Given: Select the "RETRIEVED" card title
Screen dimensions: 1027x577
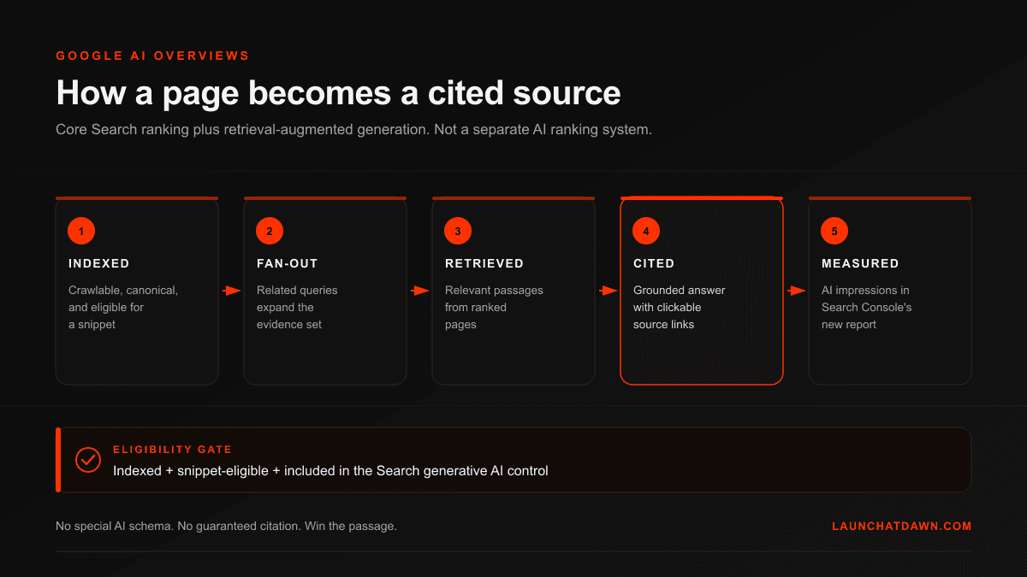Looking at the screenshot, I should pyautogui.click(x=484, y=263).
